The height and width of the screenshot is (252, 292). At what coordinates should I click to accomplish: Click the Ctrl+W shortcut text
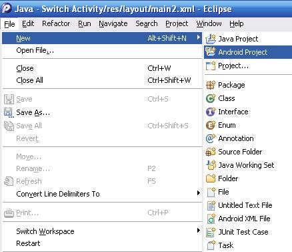point(159,68)
